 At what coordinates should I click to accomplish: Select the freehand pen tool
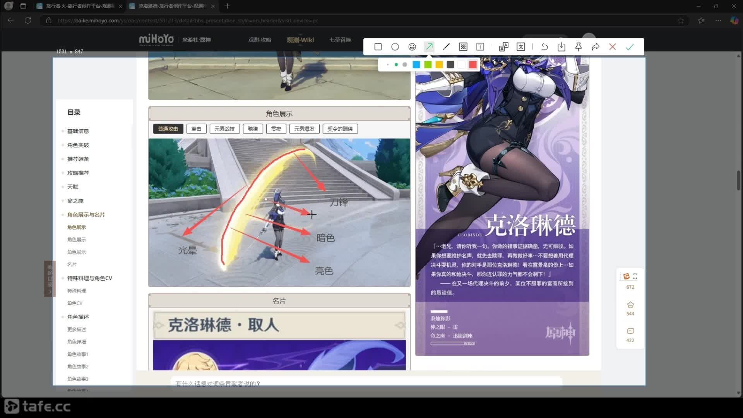click(x=446, y=47)
